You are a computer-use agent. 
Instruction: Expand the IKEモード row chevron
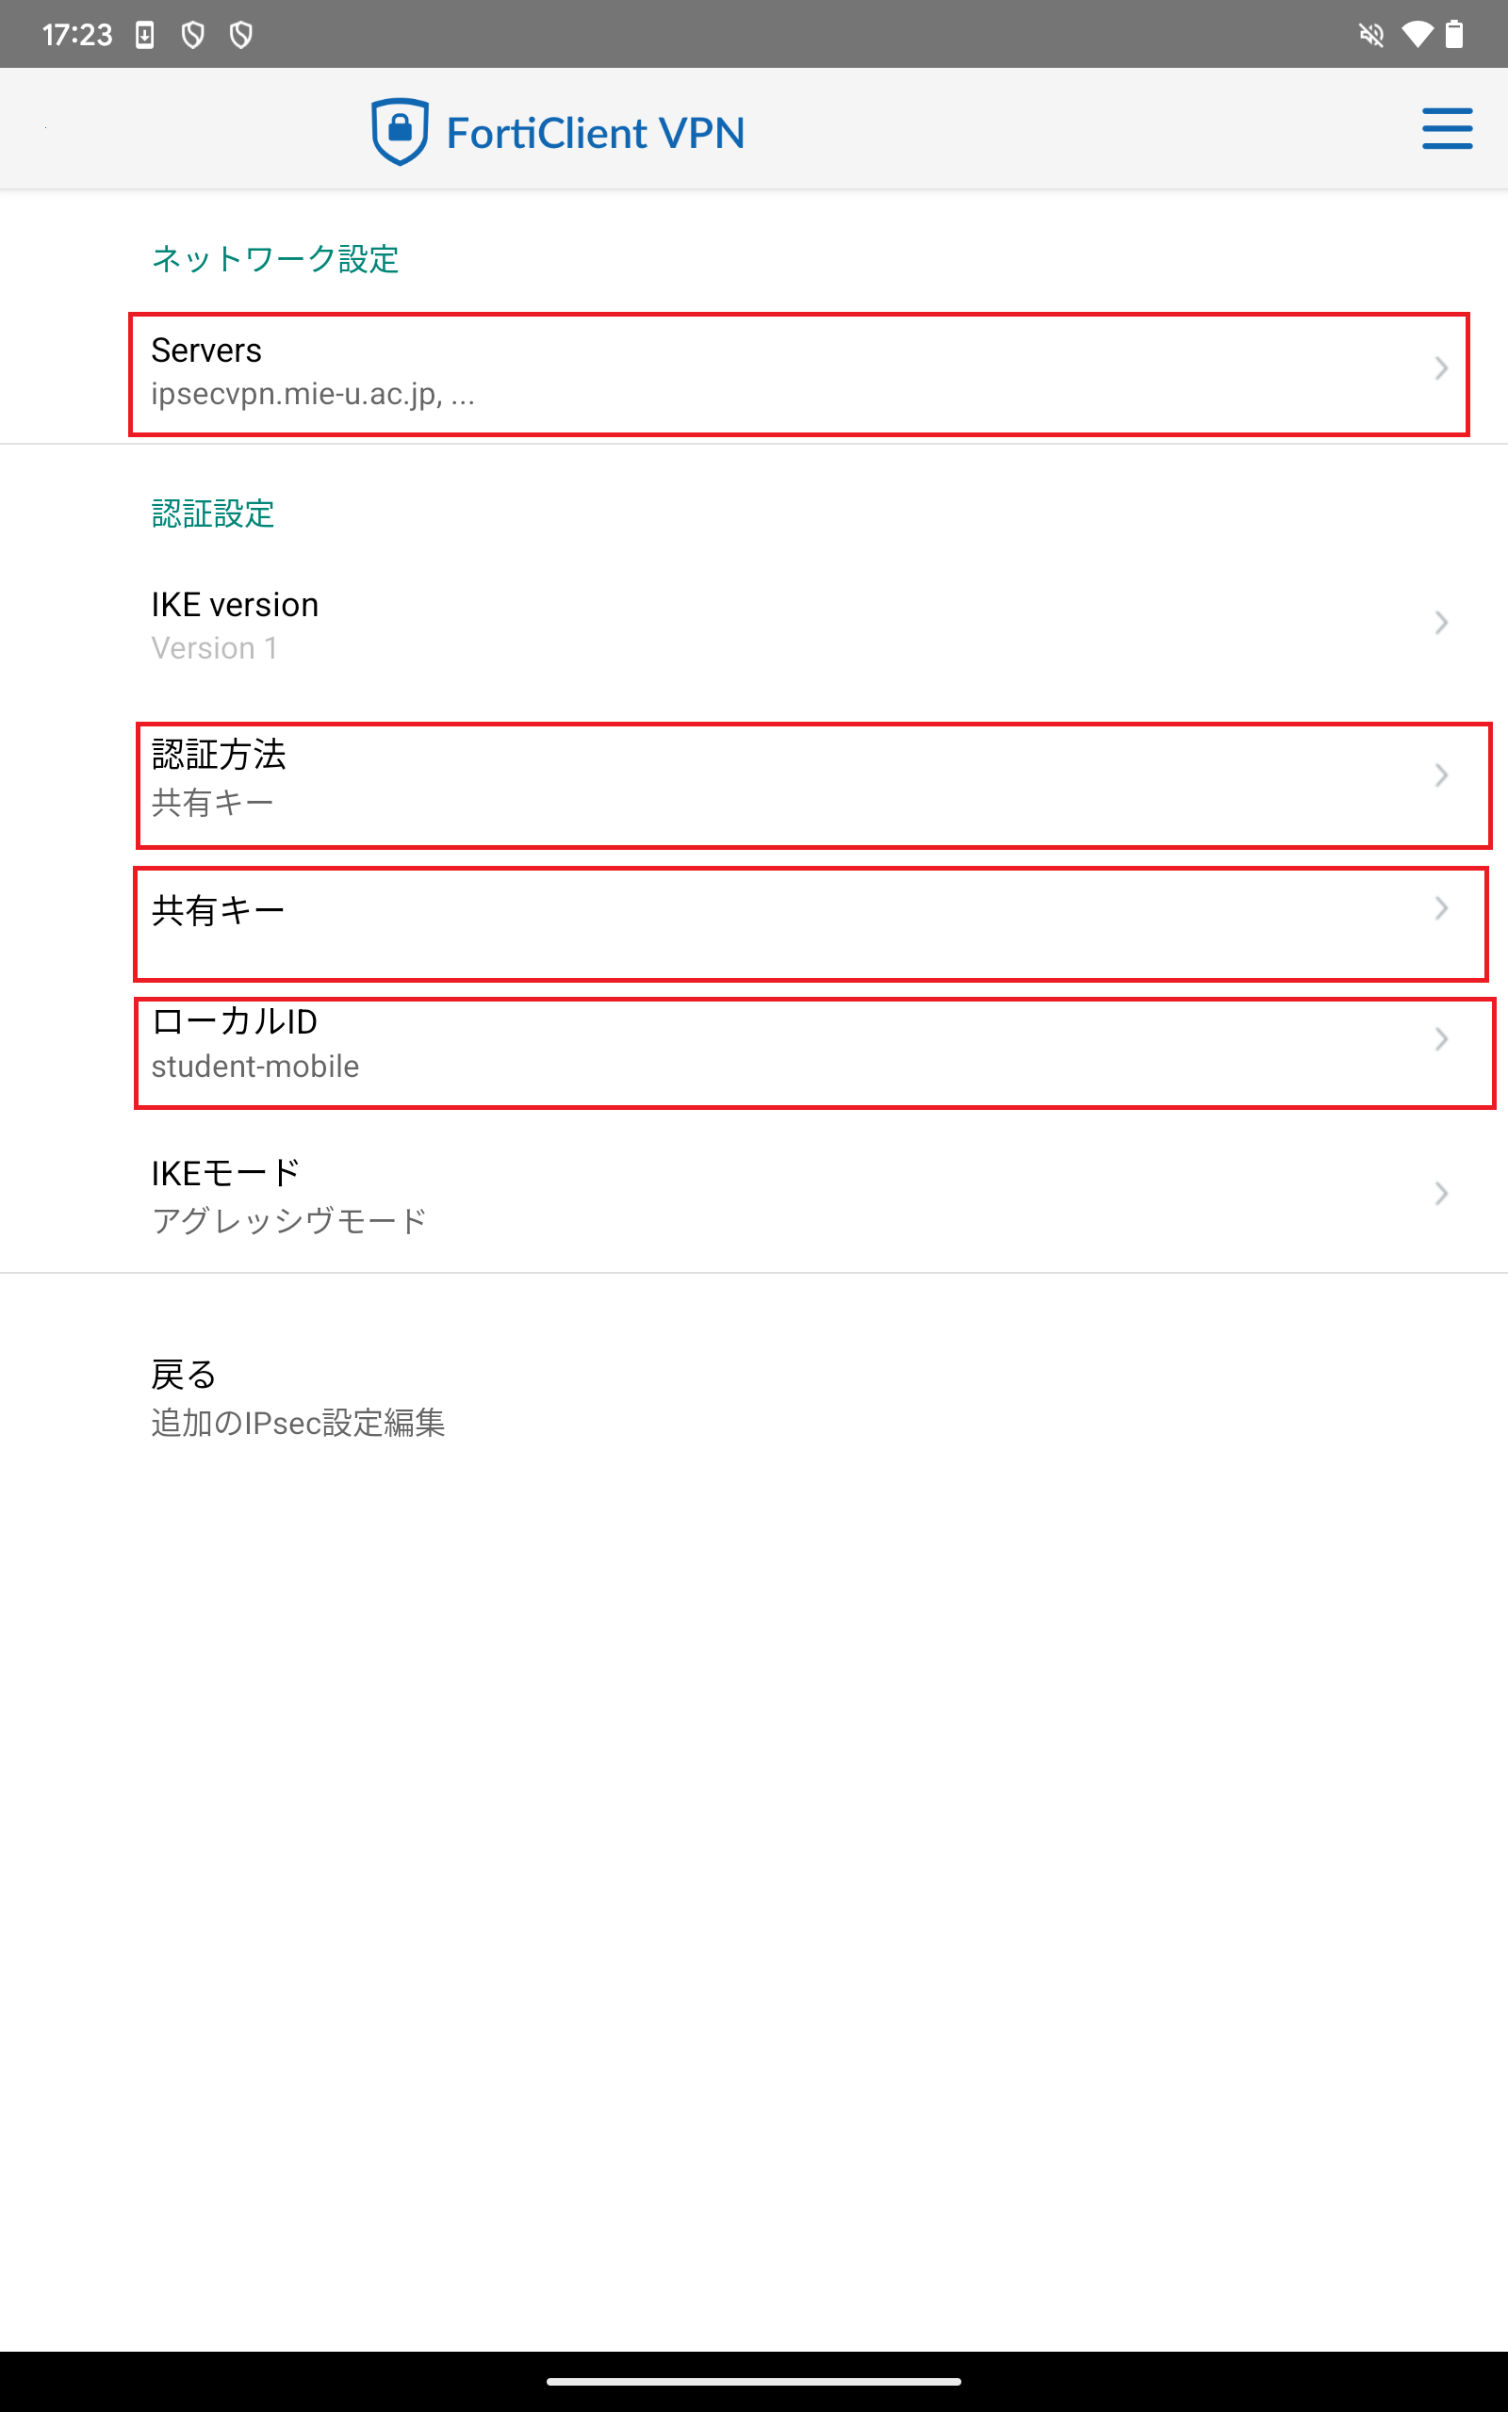pyautogui.click(x=1440, y=1193)
